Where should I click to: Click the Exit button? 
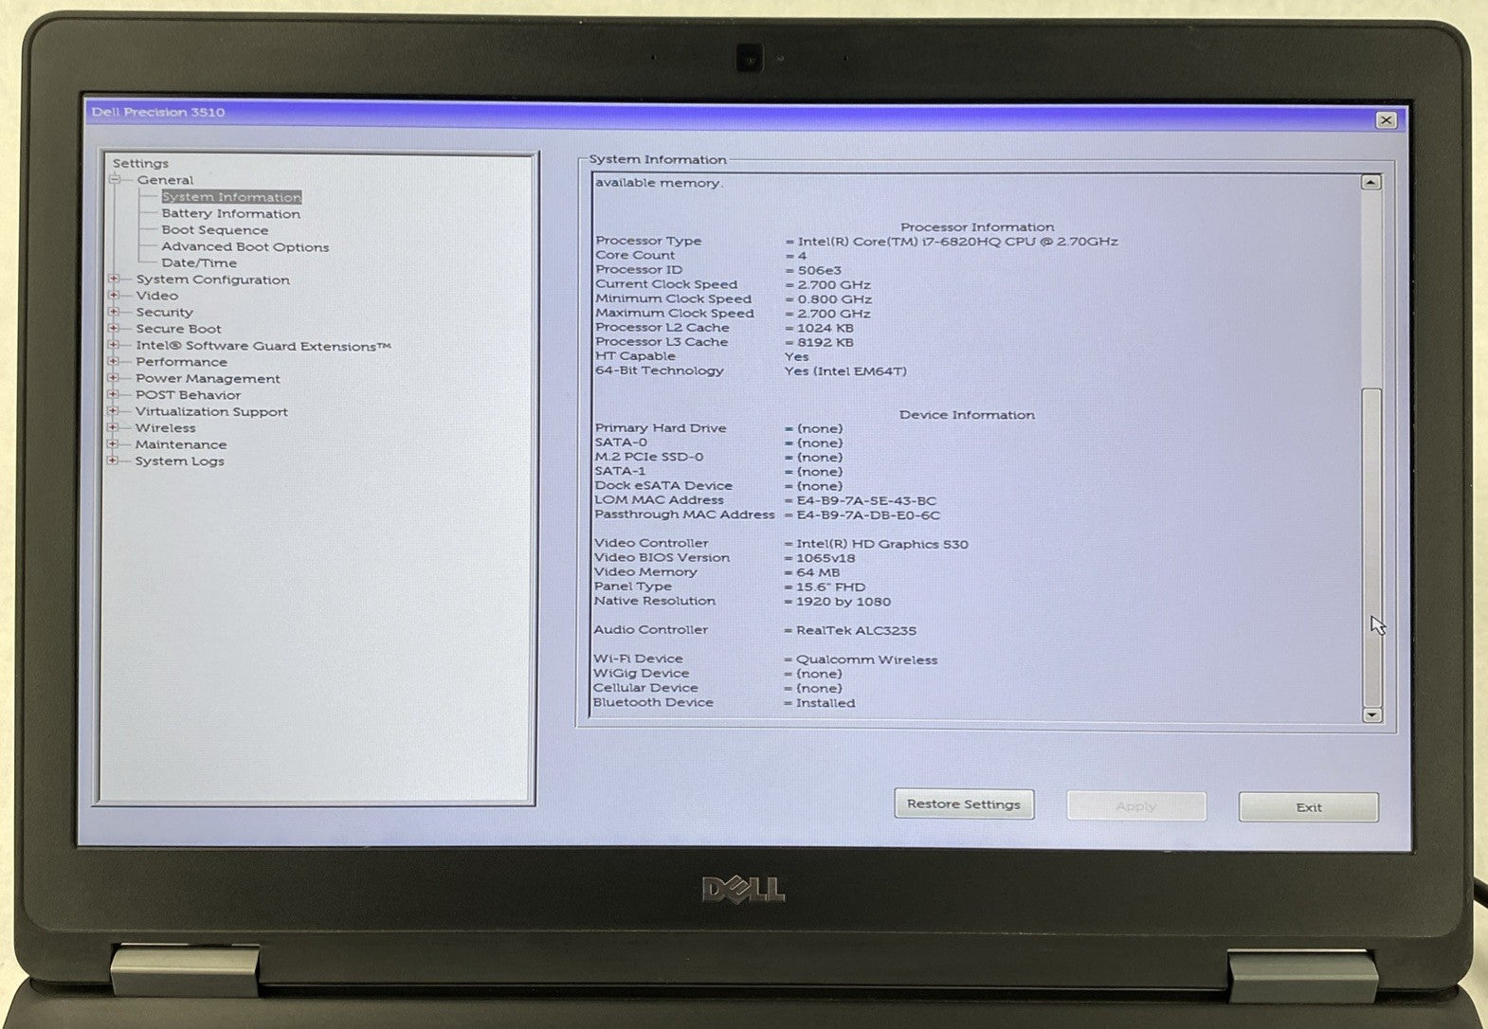coord(1309,807)
